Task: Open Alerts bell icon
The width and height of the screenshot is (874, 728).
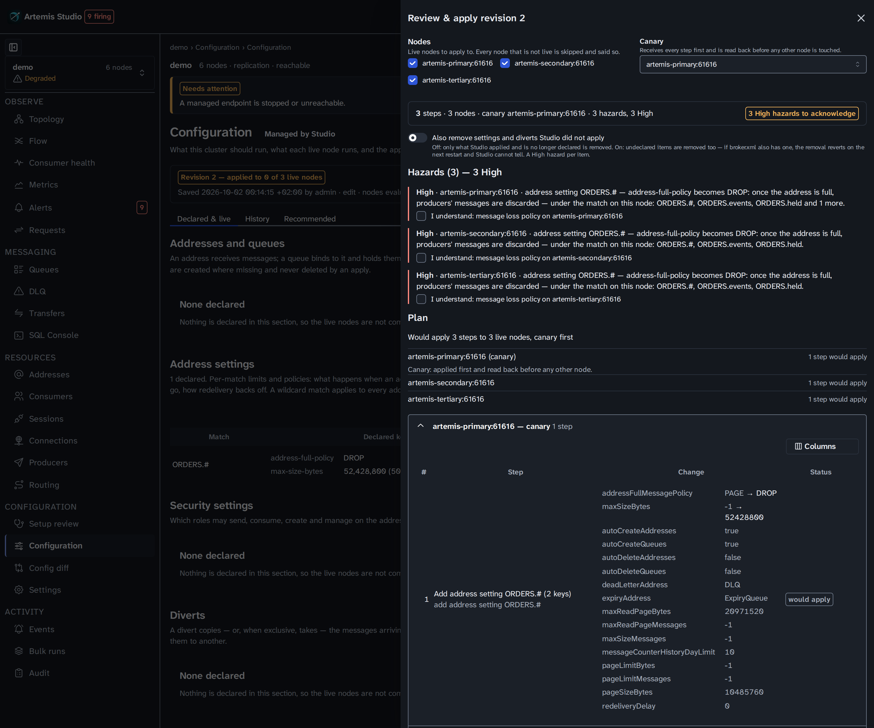Action: (19, 207)
